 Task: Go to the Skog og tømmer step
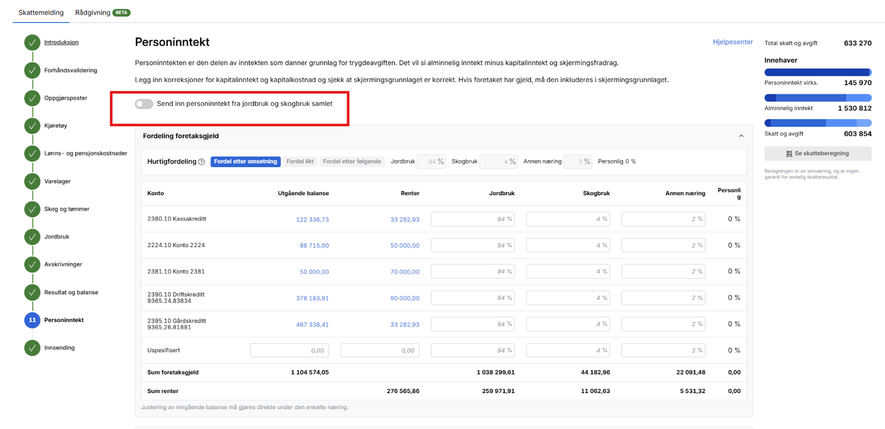coord(67,209)
